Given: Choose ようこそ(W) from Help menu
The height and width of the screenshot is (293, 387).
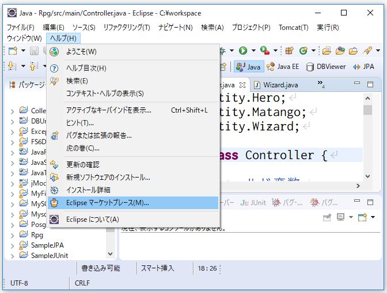Looking at the screenshot, I should click(x=133, y=52).
